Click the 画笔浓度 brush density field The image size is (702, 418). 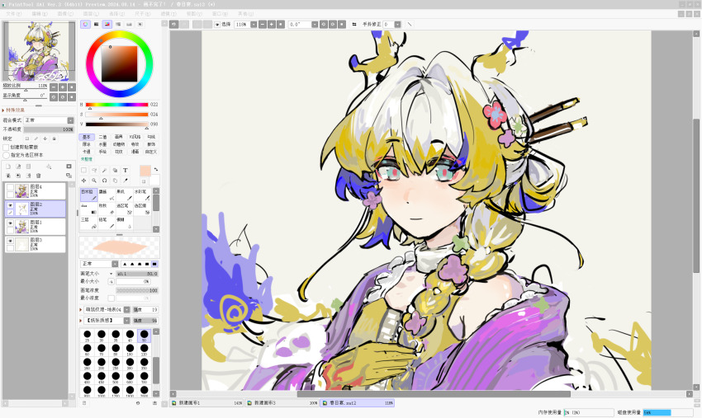[x=137, y=290]
